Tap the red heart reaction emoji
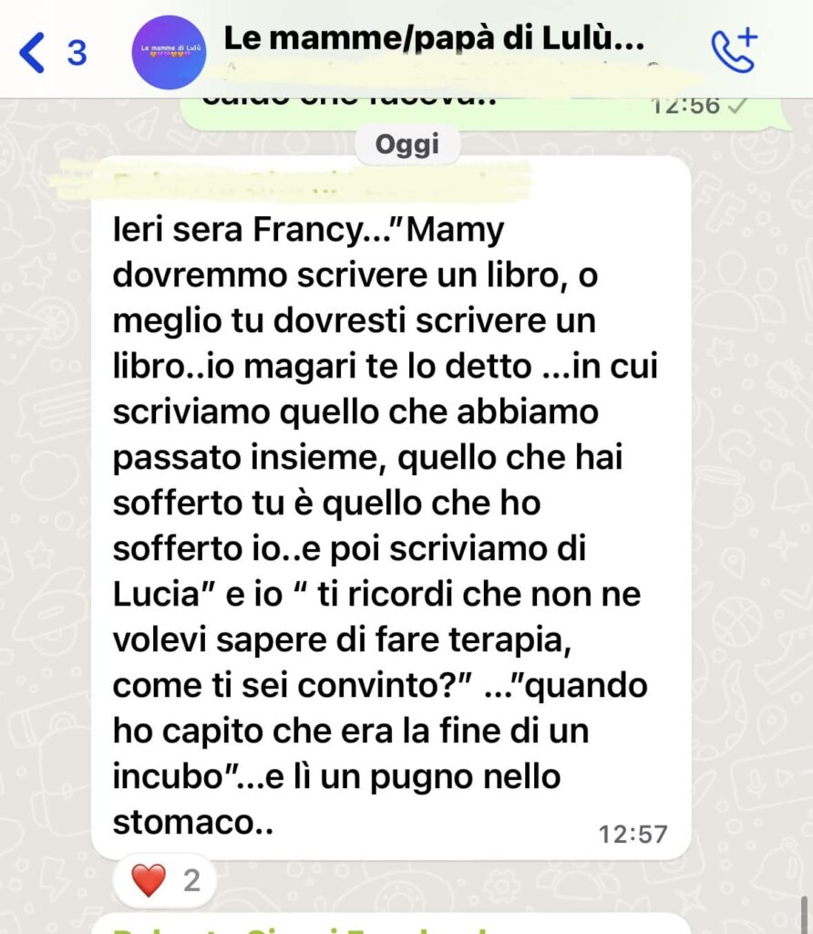Viewport: 813px width, 934px height. coord(149,880)
